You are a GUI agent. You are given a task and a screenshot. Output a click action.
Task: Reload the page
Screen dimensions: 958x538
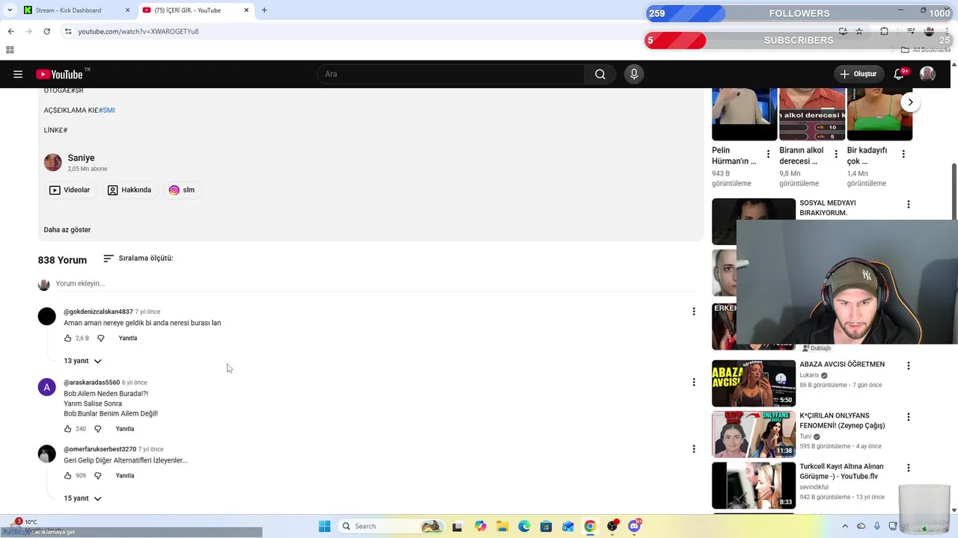46,31
